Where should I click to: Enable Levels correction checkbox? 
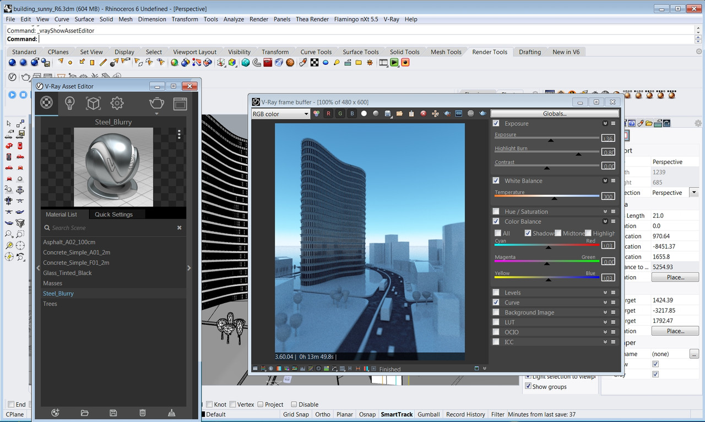(496, 293)
